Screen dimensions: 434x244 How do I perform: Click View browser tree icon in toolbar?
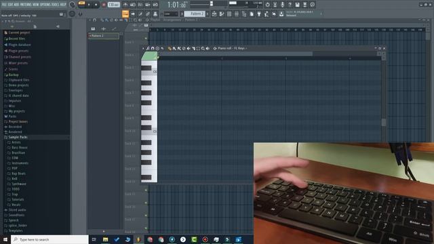pyautogui.click(x=244, y=14)
